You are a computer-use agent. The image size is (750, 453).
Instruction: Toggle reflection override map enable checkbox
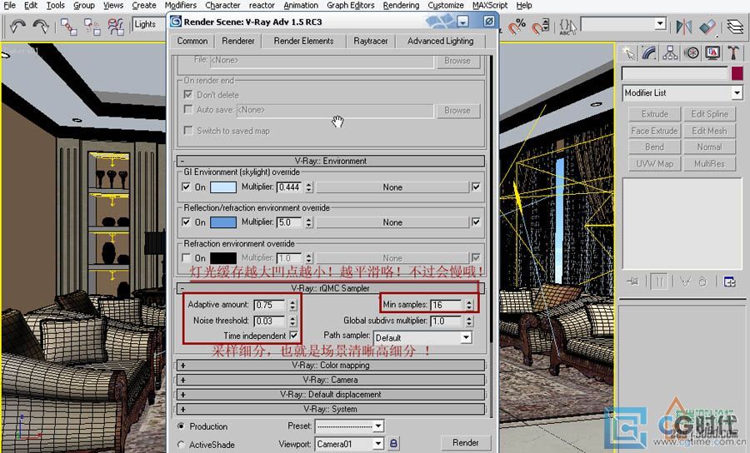(476, 222)
